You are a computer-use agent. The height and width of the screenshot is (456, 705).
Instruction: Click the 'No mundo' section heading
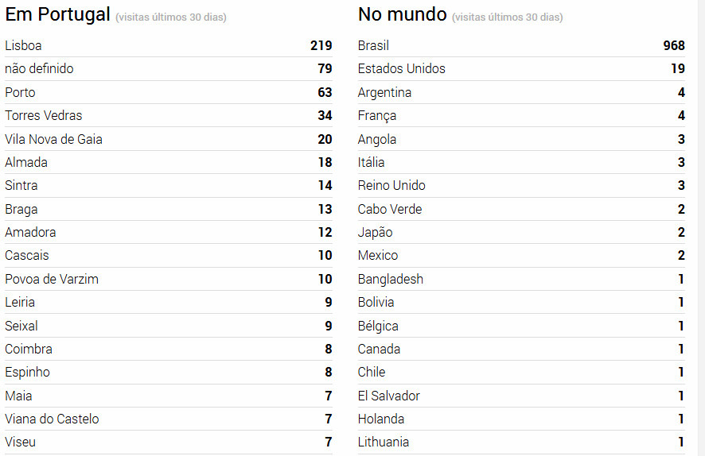click(402, 14)
